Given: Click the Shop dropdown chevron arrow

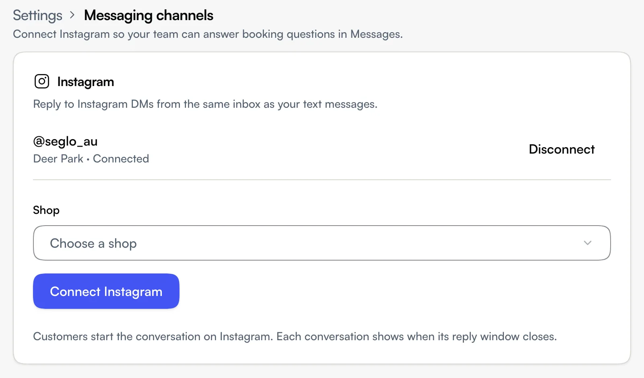Looking at the screenshot, I should 588,243.
